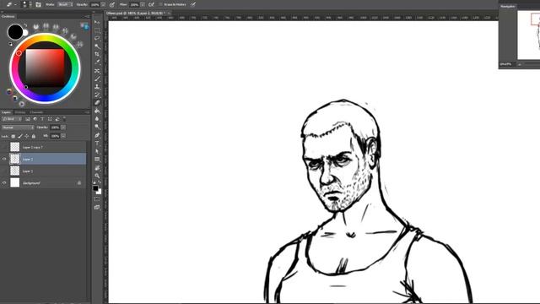Select the Hand tool

click(98, 168)
